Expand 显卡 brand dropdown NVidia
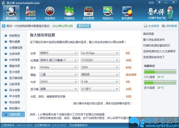This screenshot has height=128, width=179. [x=59, y=67]
